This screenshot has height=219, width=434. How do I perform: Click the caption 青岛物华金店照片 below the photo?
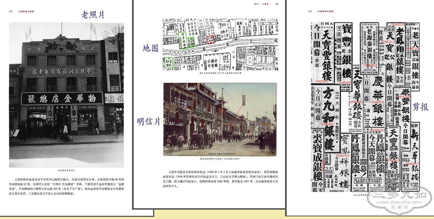(67, 170)
